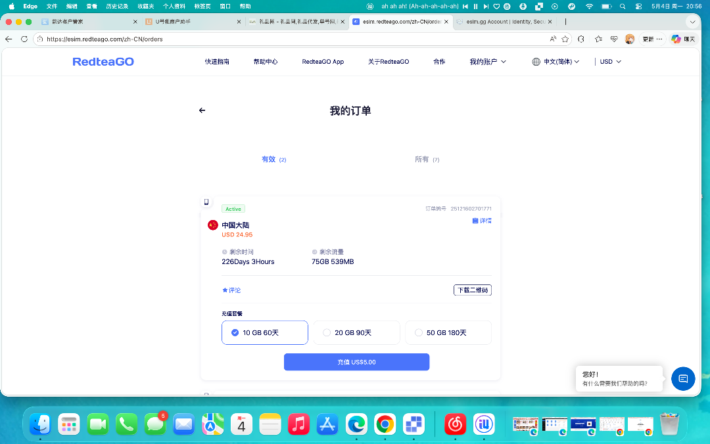Open Browser Essentials heart-pulse icon
710x444 pixels.
click(x=614, y=39)
